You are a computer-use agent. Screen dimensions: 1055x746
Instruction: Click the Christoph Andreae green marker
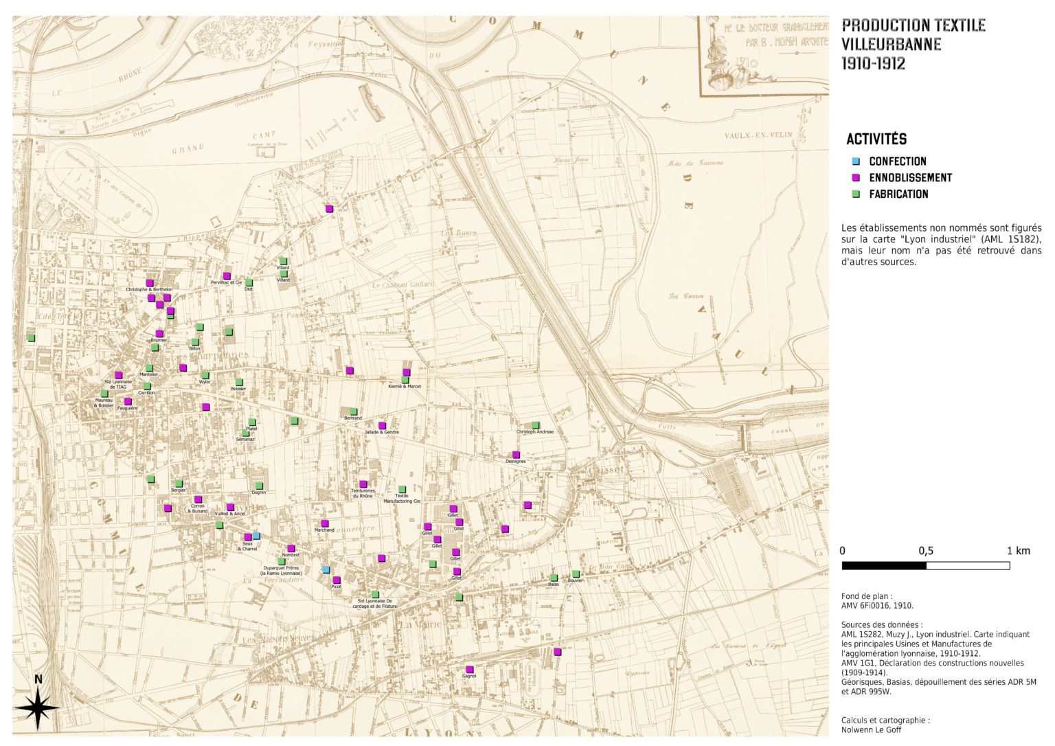[535, 425]
